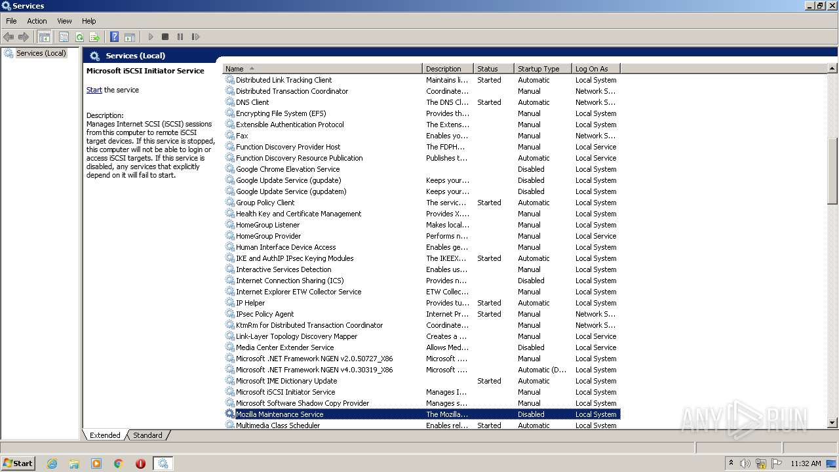Click gear icon of Link-Layer Topology Discovery Mapper

[x=230, y=336]
